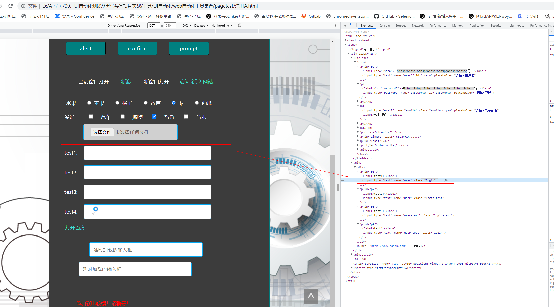Click the confirm button
554x307 pixels.
[137, 48]
